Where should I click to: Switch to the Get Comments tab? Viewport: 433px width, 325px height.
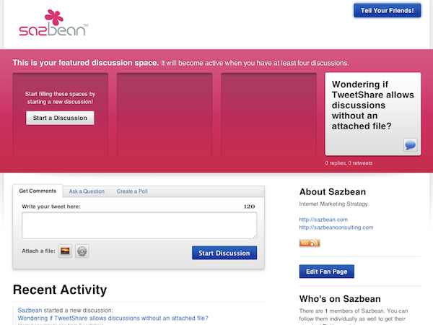tap(38, 191)
